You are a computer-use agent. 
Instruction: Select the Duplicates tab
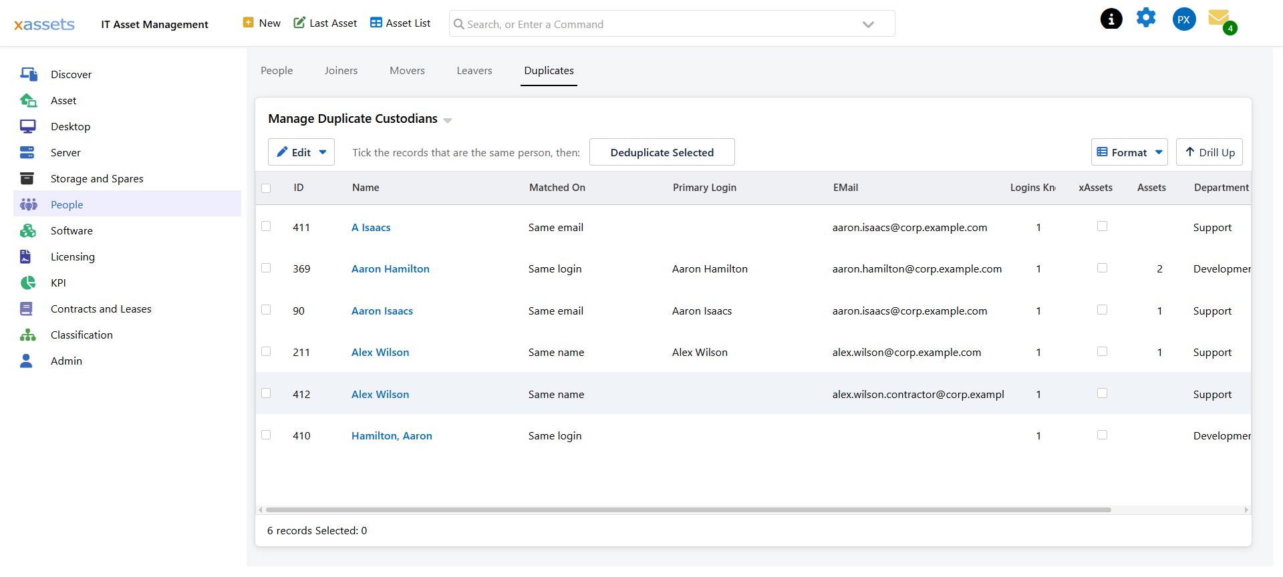pyautogui.click(x=549, y=71)
